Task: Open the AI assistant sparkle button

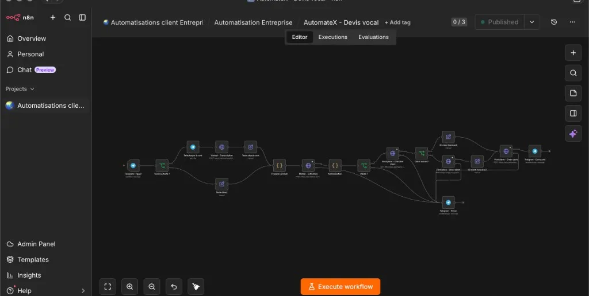Action: coord(573,134)
